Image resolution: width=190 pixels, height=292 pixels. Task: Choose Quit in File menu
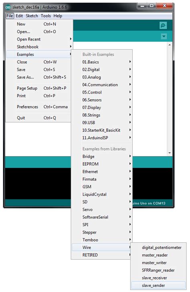(x=39, y=118)
